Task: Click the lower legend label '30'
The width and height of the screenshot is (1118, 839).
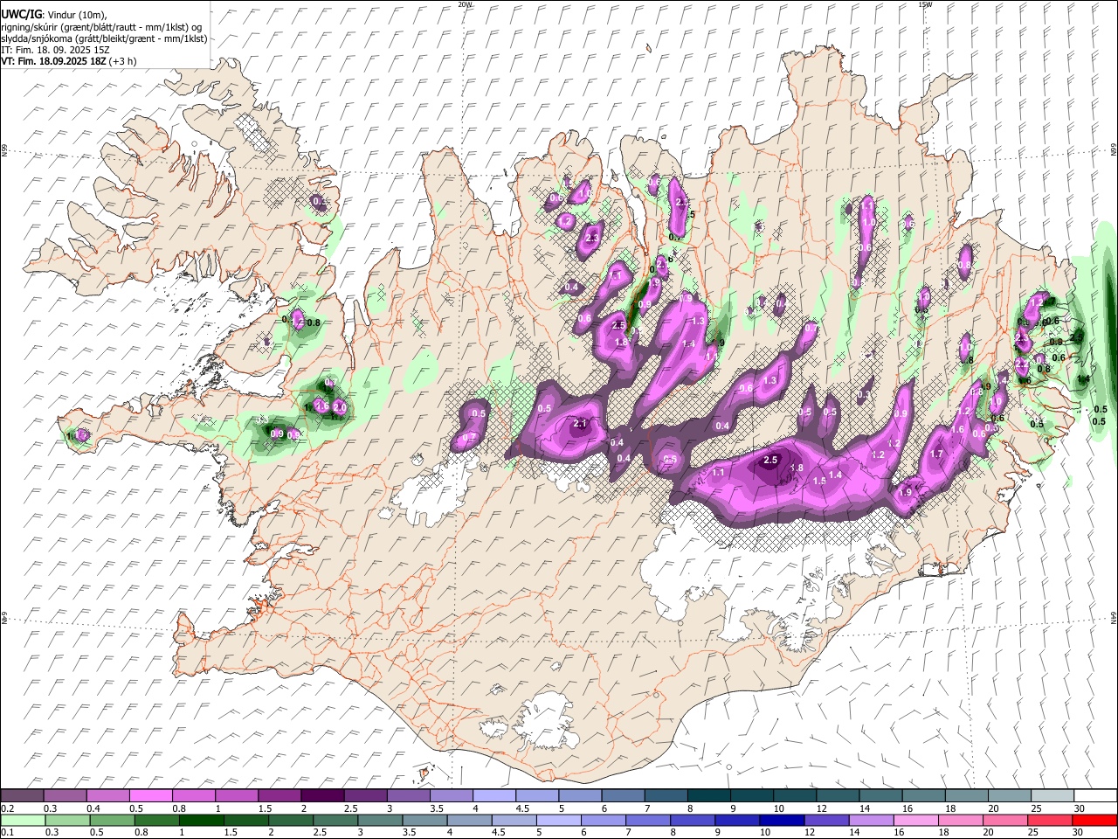Action: click(1079, 833)
